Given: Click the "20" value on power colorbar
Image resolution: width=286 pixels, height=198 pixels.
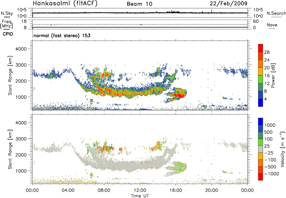Looking at the screenshot, I should (x=267, y=68).
